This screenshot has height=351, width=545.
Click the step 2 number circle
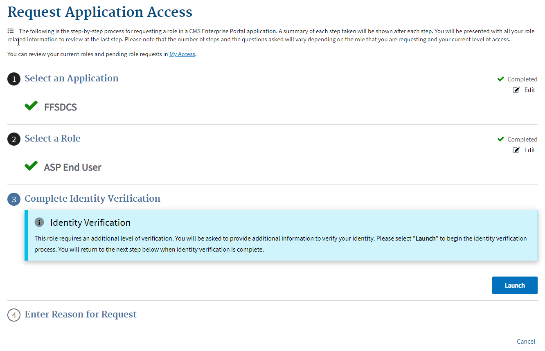(x=14, y=139)
